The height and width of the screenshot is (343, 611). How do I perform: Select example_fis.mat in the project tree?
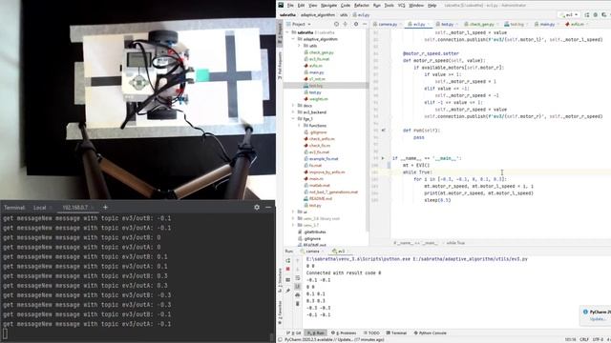323,159
